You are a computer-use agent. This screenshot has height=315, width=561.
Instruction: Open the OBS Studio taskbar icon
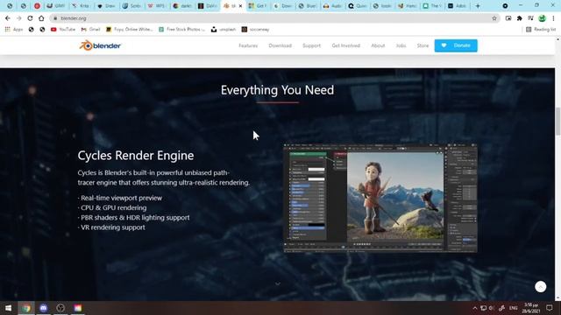click(60, 308)
